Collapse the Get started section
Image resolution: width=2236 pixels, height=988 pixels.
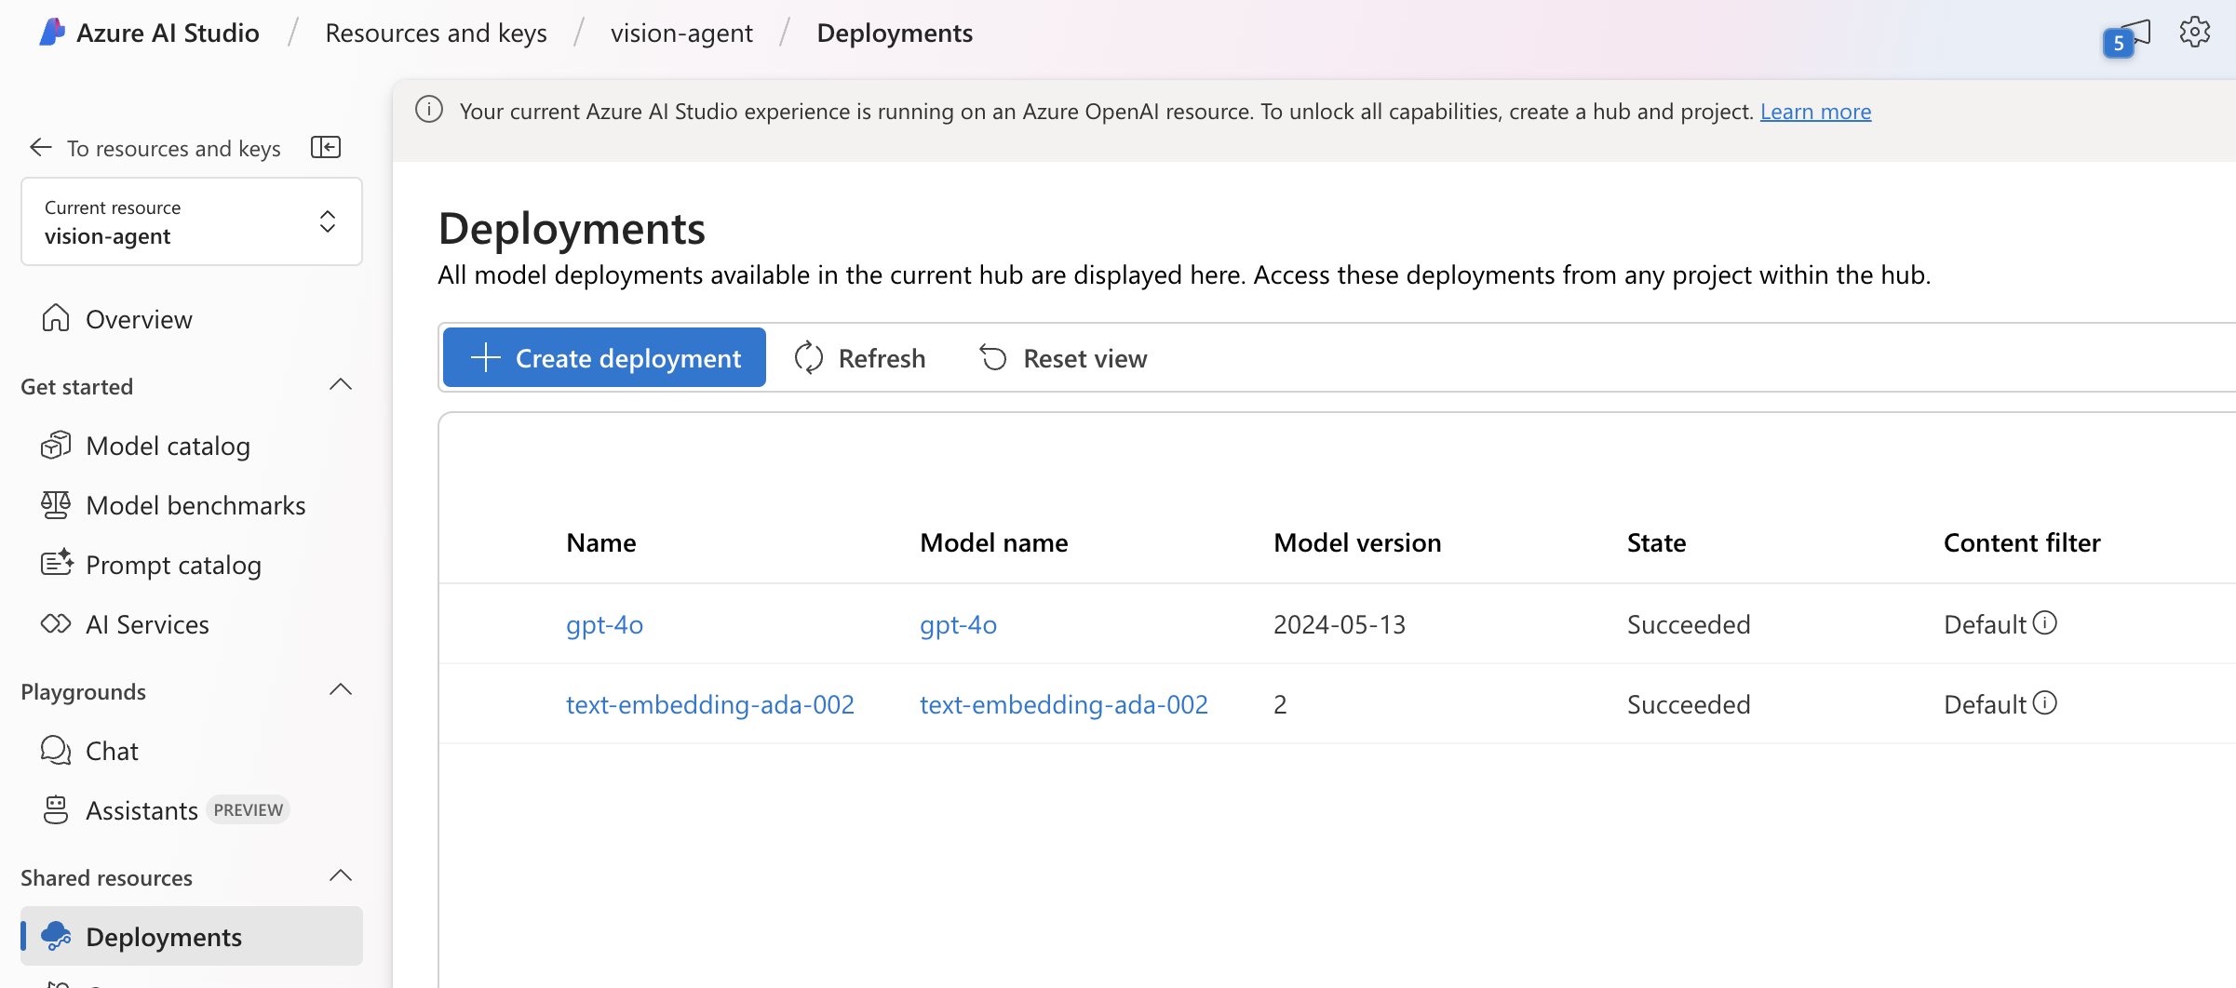click(x=341, y=384)
